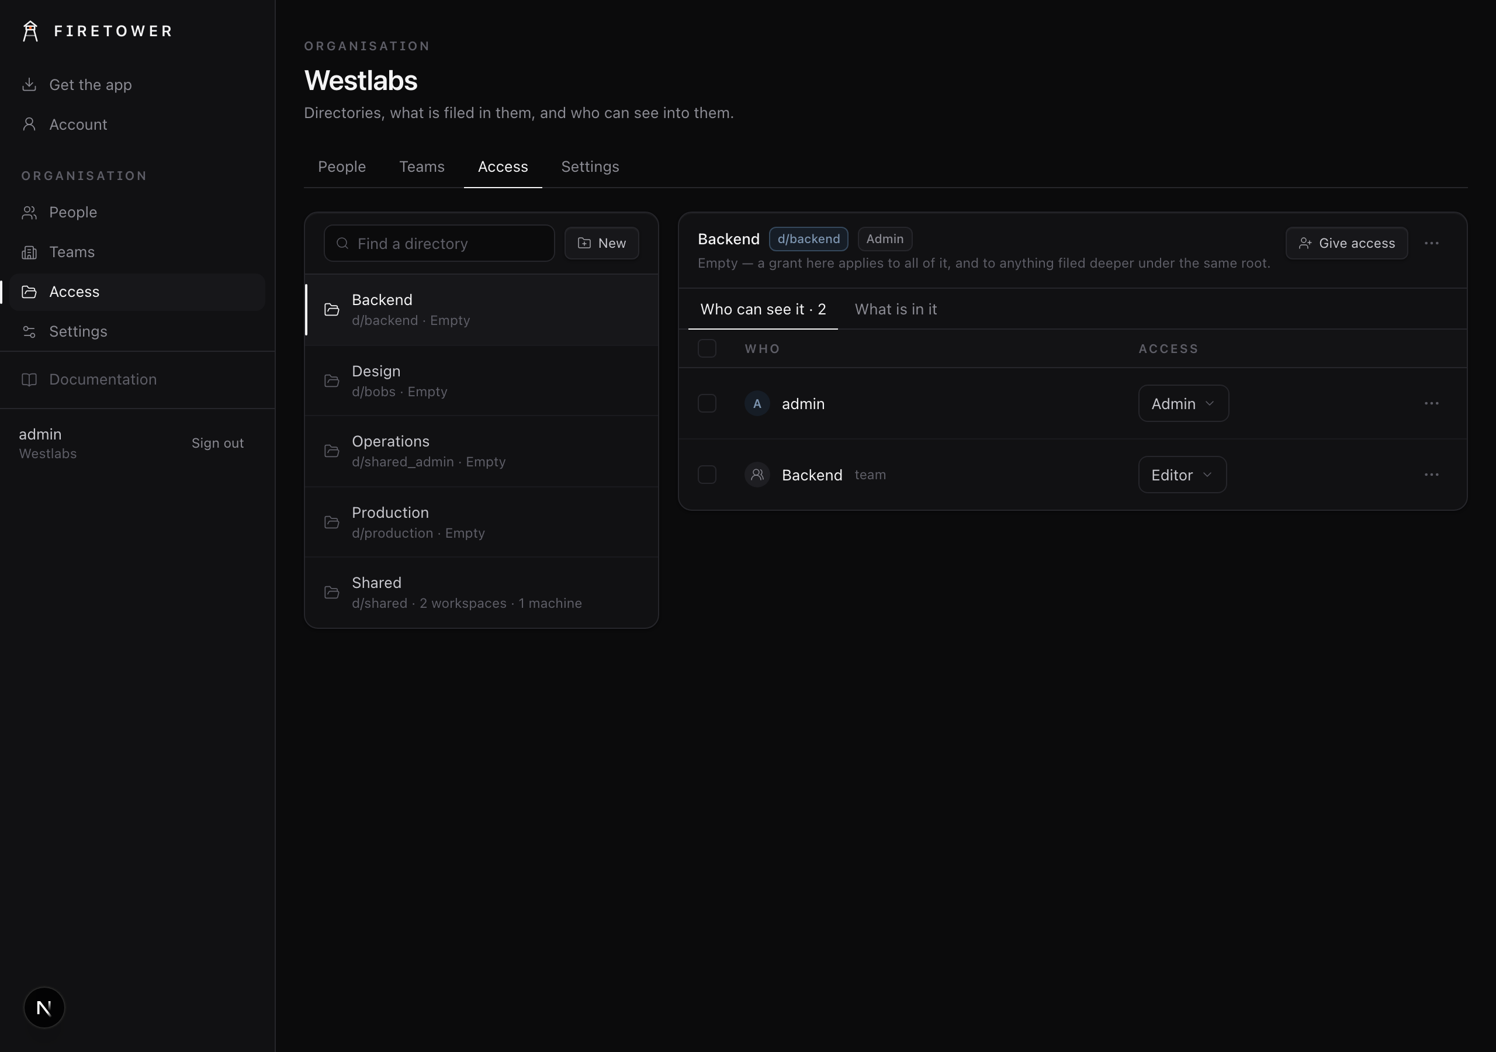1496x1052 pixels.
Task: Open the three-dot menu for the admin row
Action: [x=1432, y=403]
